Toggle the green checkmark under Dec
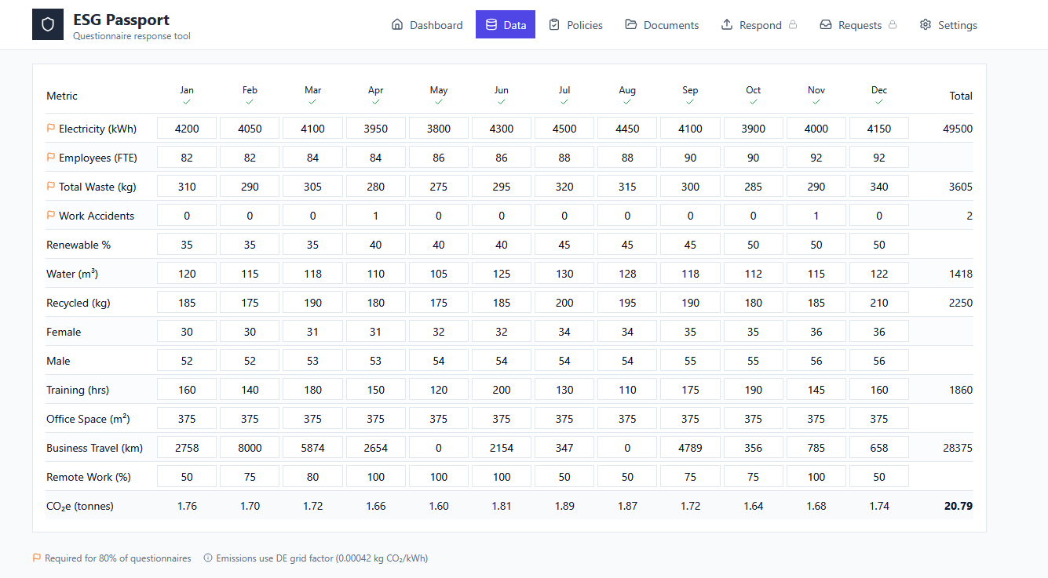Screen dimensions: 1048x578 (878, 102)
